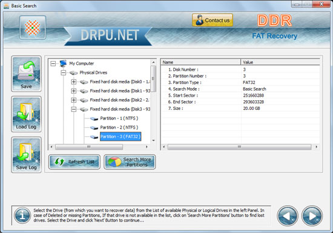This screenshot has width=333, height=233.
Task: Go back with the left arrow button
Action: coord(288,216)
